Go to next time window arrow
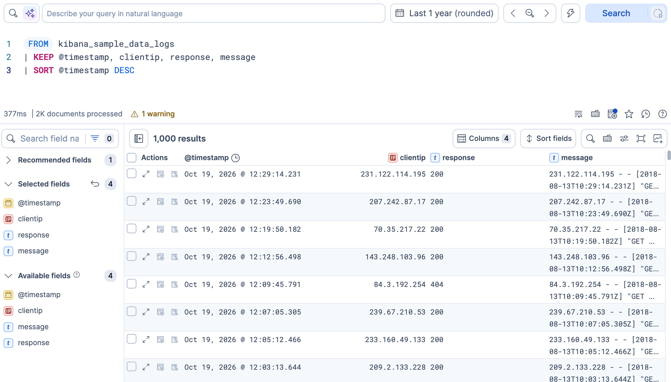This screenshot has width=671, height=382. click(547, 13)
